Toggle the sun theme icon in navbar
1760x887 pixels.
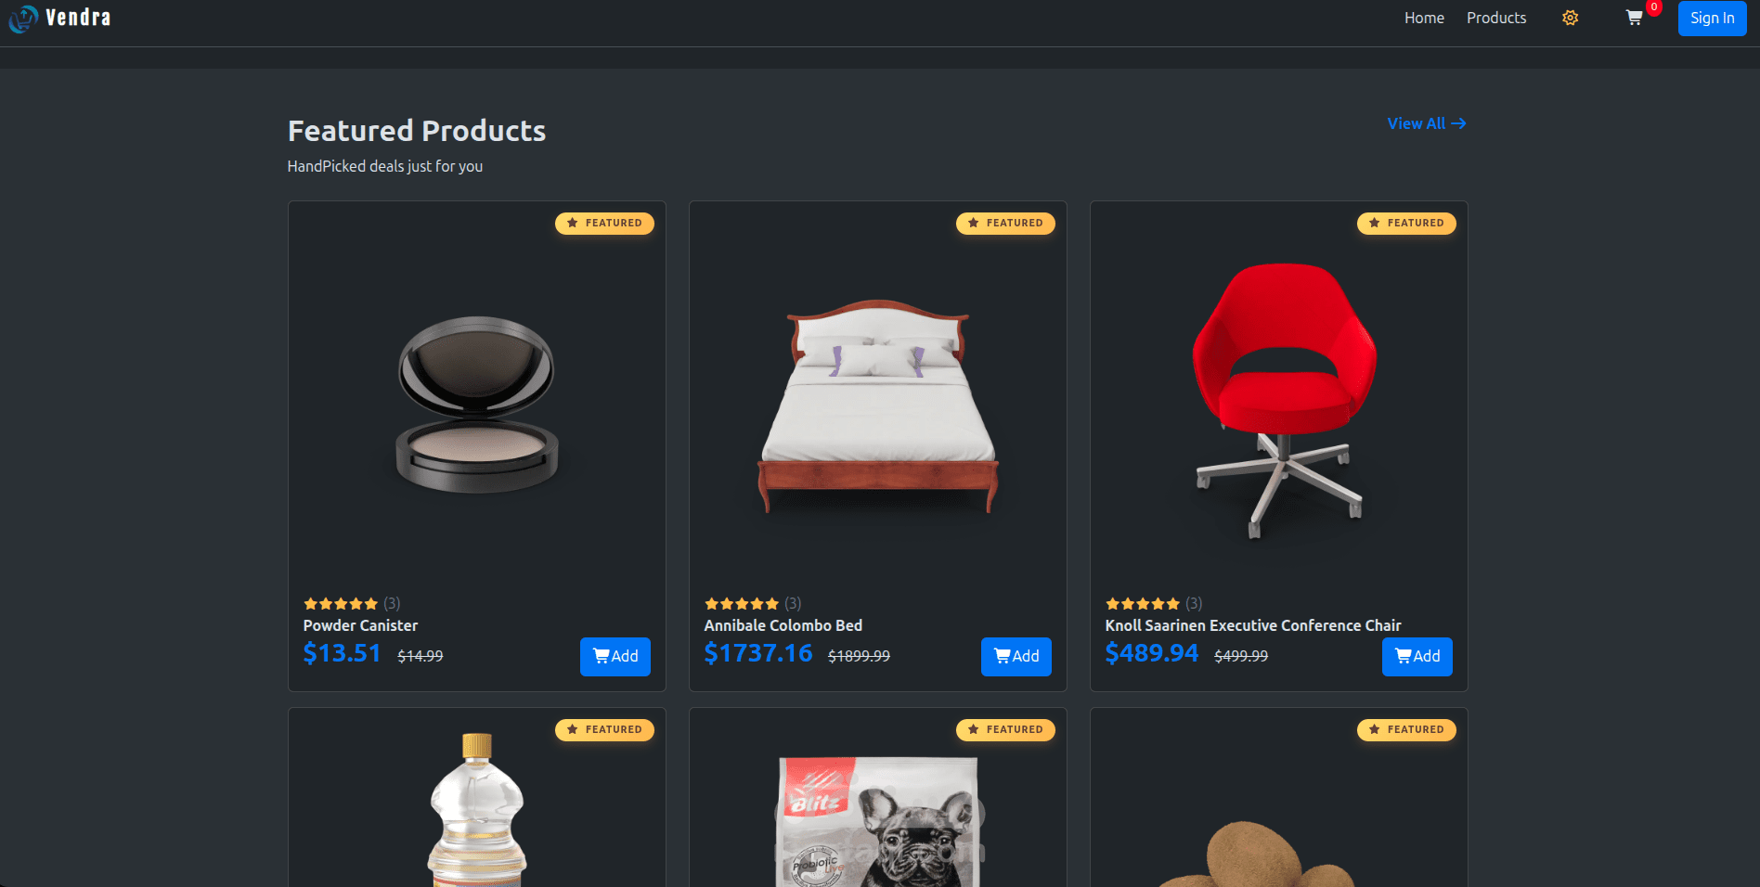point(1570,19)
